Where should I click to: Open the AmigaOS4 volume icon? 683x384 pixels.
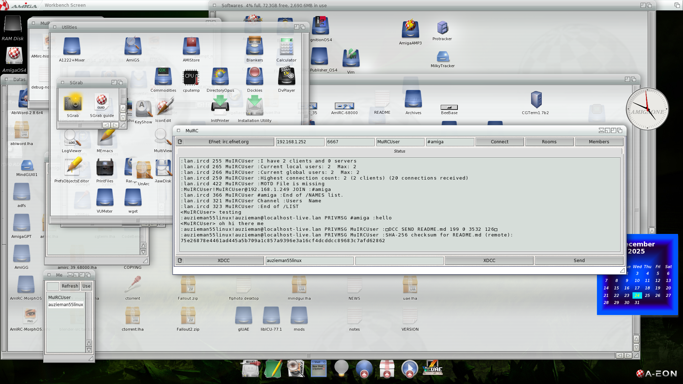14,56
